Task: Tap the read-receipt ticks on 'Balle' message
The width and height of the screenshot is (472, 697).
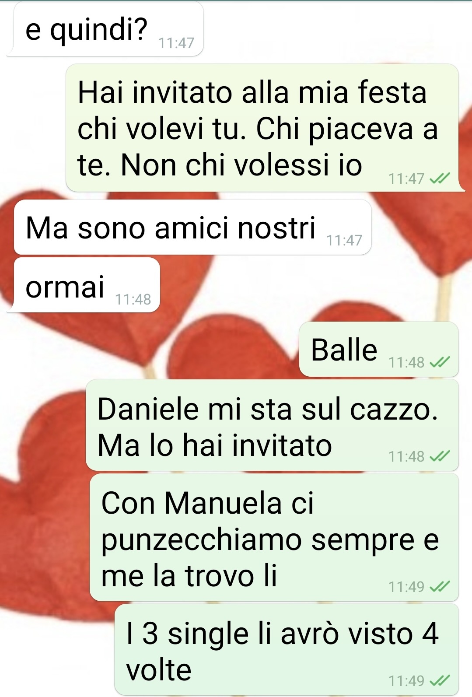Action: (x=439, y=362)
